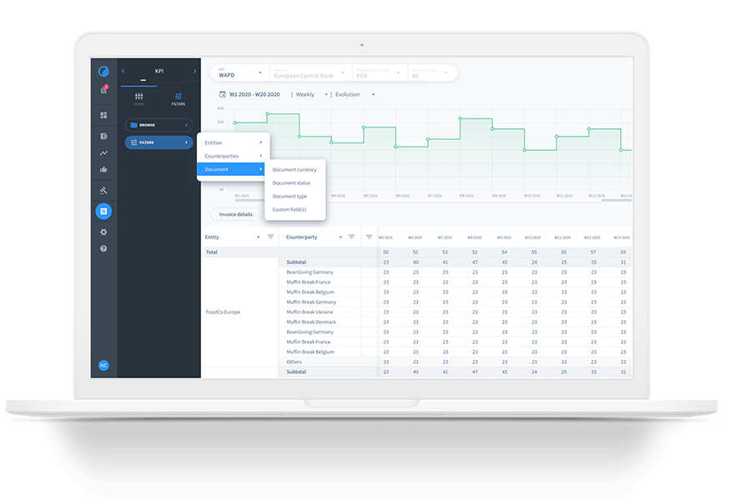Screen dimensions: 751x499
Task: Open the trend line icon in sidebar
Action: [103, 153]
